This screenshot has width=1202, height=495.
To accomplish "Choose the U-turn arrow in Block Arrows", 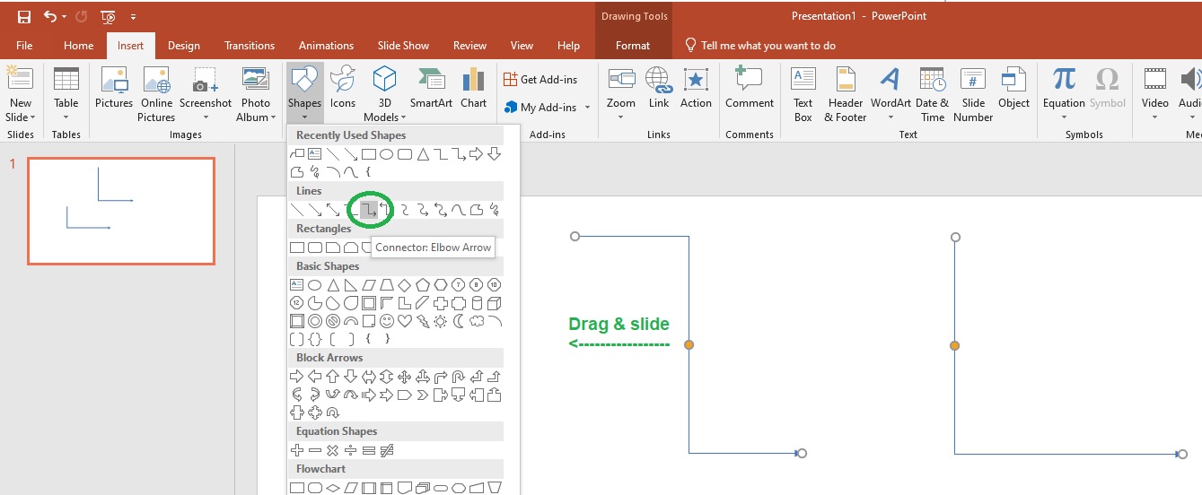I will [x=459, y=377].
